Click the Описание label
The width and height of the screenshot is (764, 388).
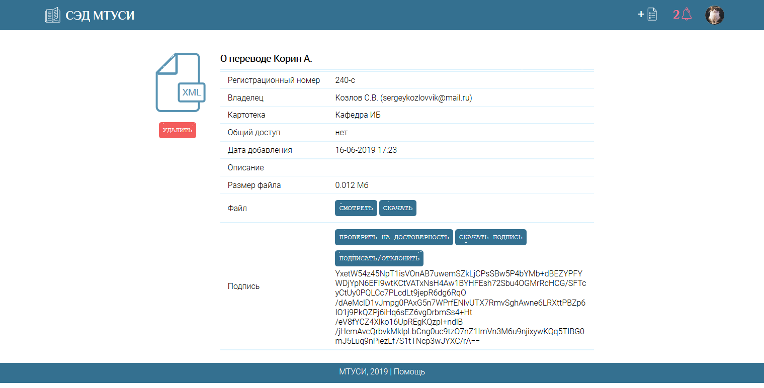pos(246,167)
